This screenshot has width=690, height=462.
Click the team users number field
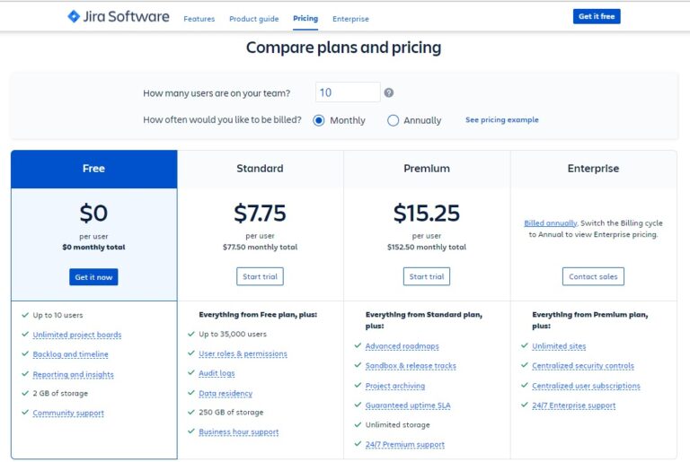pyautogui.click(x=348, y=92)
